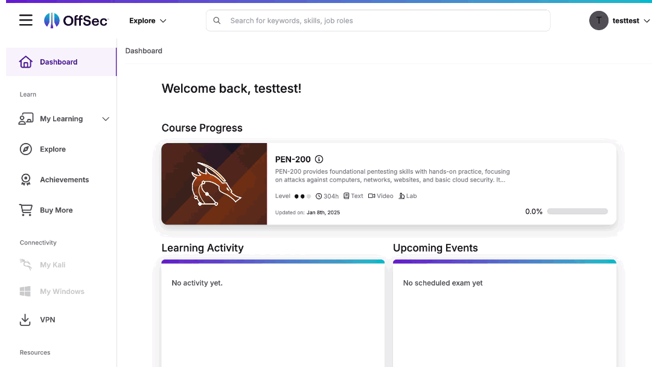Click the clock icon beside 304h
Image resolution: width=652 pixels, height=367 pixels.
coord(319,196)
